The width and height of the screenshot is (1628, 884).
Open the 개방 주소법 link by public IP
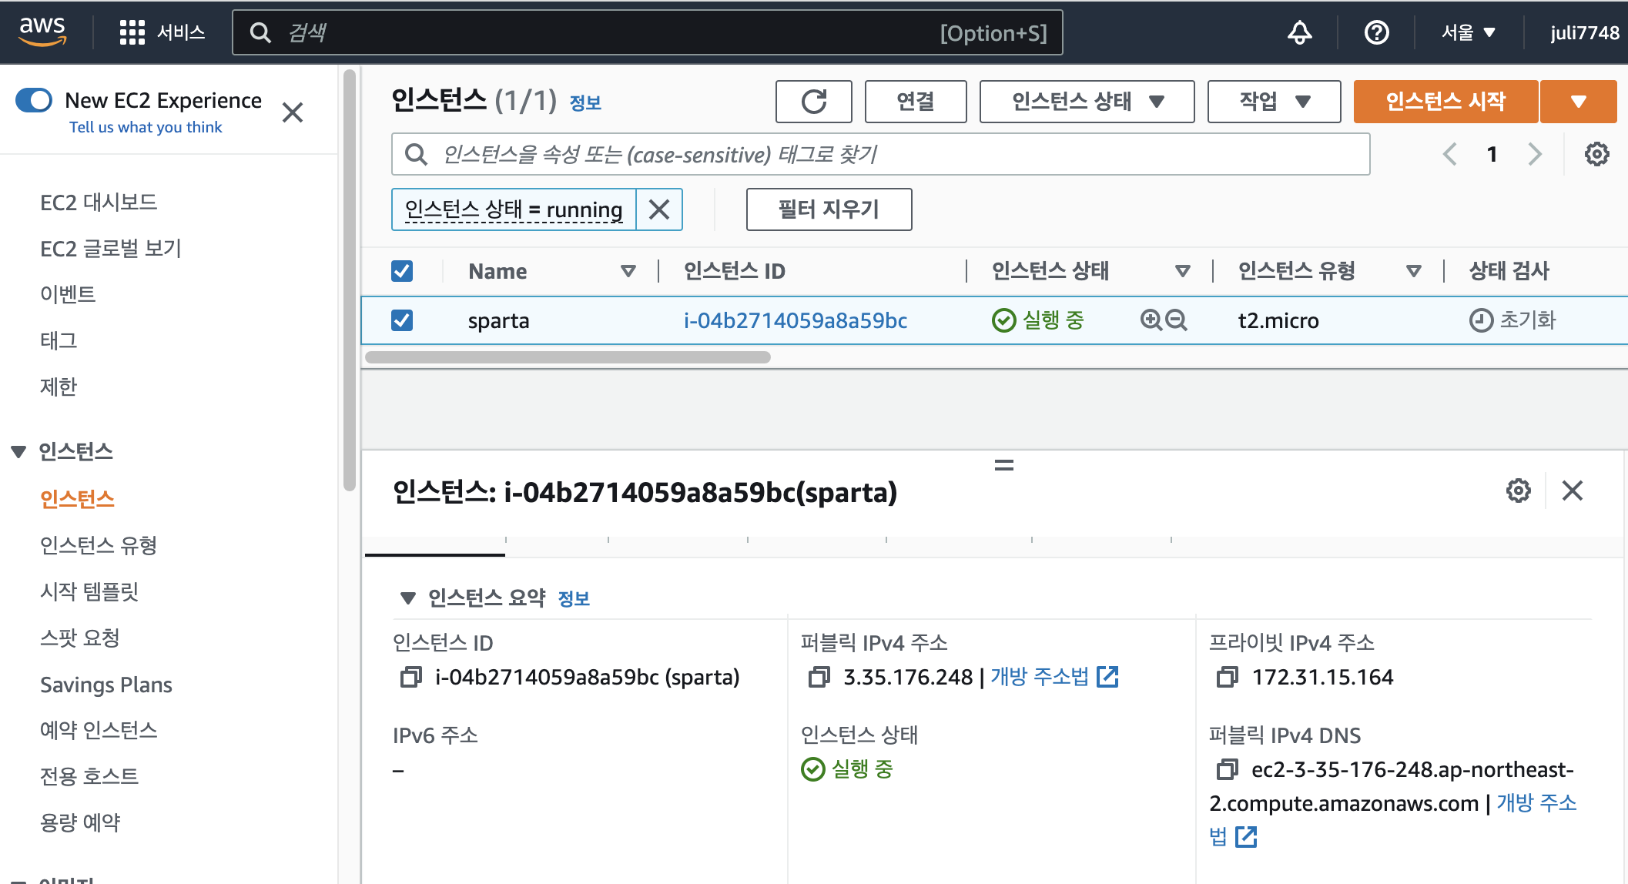tap(1040, 677)
